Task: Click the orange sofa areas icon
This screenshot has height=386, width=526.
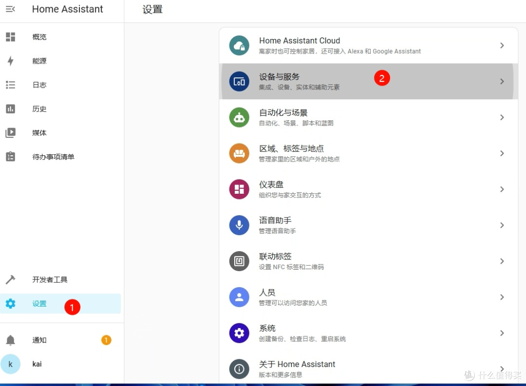Action: point(239,153)
